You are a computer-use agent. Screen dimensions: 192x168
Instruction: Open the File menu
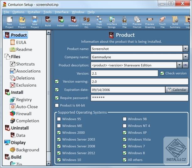[6, 12]
